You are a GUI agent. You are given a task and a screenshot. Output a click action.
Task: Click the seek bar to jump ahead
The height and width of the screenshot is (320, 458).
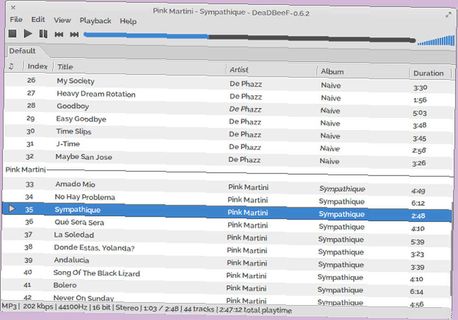point(250,38)
